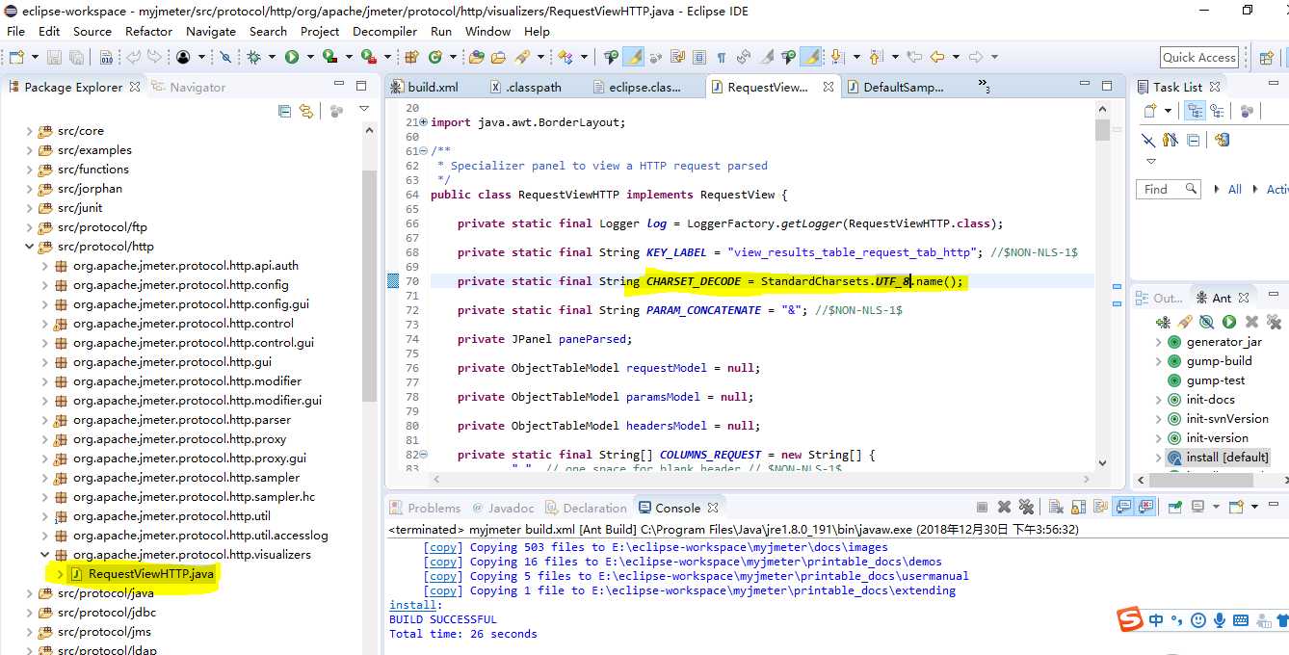Screen dimensions: 1289x655
Task: Toggle Show Console on standard error change
Action: click(1144, 507)
